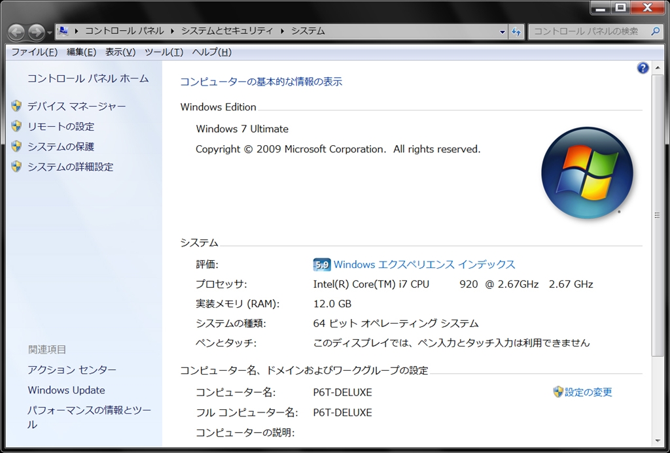Click the コンピューターの基本的な情報の表示 heading
The height and width of the screenshot is (453, 670).
pos(261,82)
